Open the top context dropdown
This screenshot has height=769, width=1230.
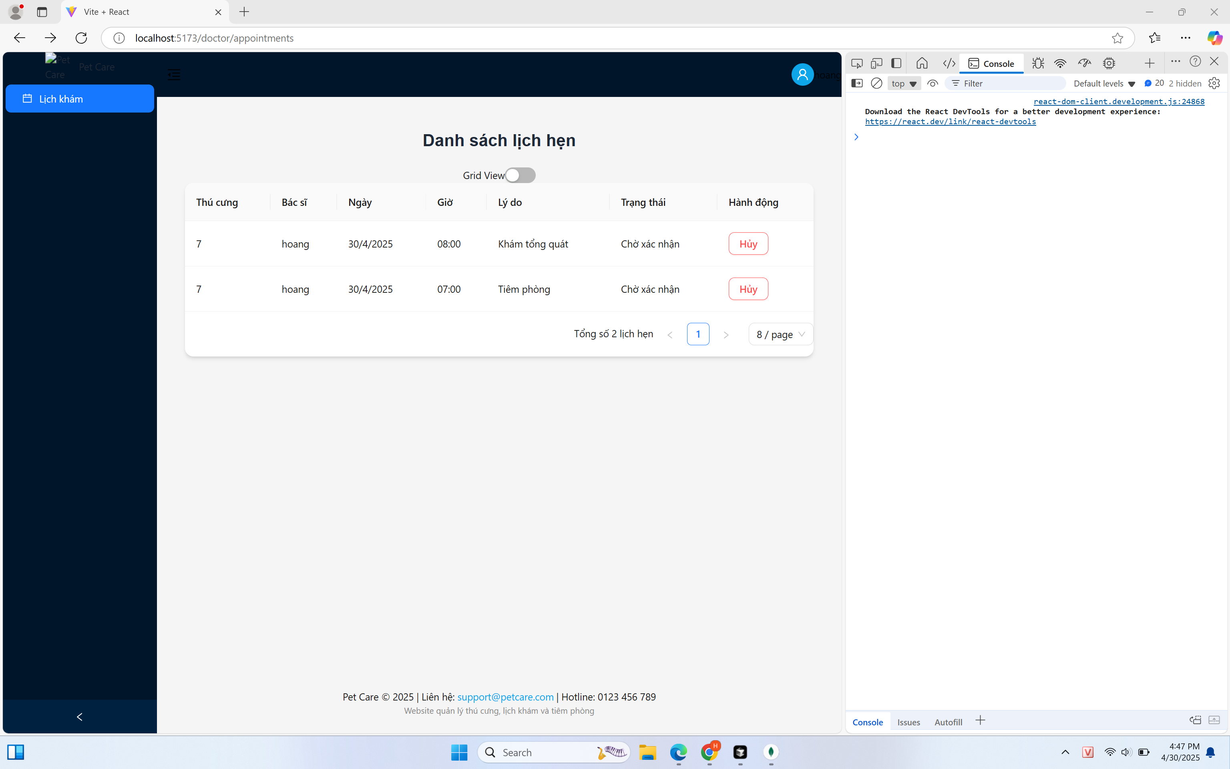click(x=904, y=83)
